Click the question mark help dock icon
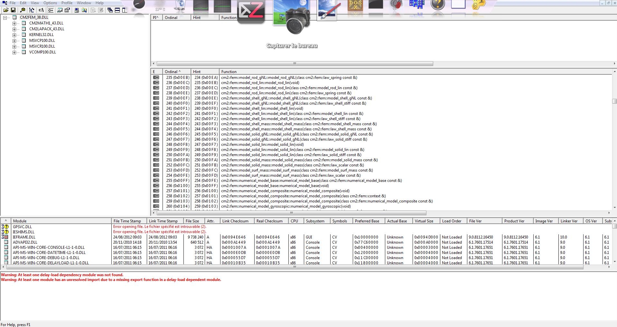Viewport: 617px width, 327px height. [438, 5]
